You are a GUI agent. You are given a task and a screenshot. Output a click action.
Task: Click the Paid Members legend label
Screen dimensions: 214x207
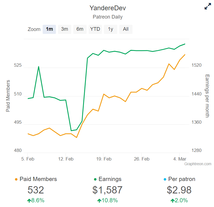38,179
